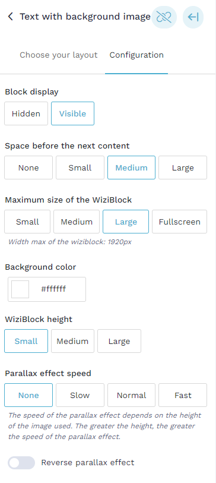
Task: Set maximum WiziBlock size to Fullscreen
Action: pyautogui.click(x=179, y=222)
